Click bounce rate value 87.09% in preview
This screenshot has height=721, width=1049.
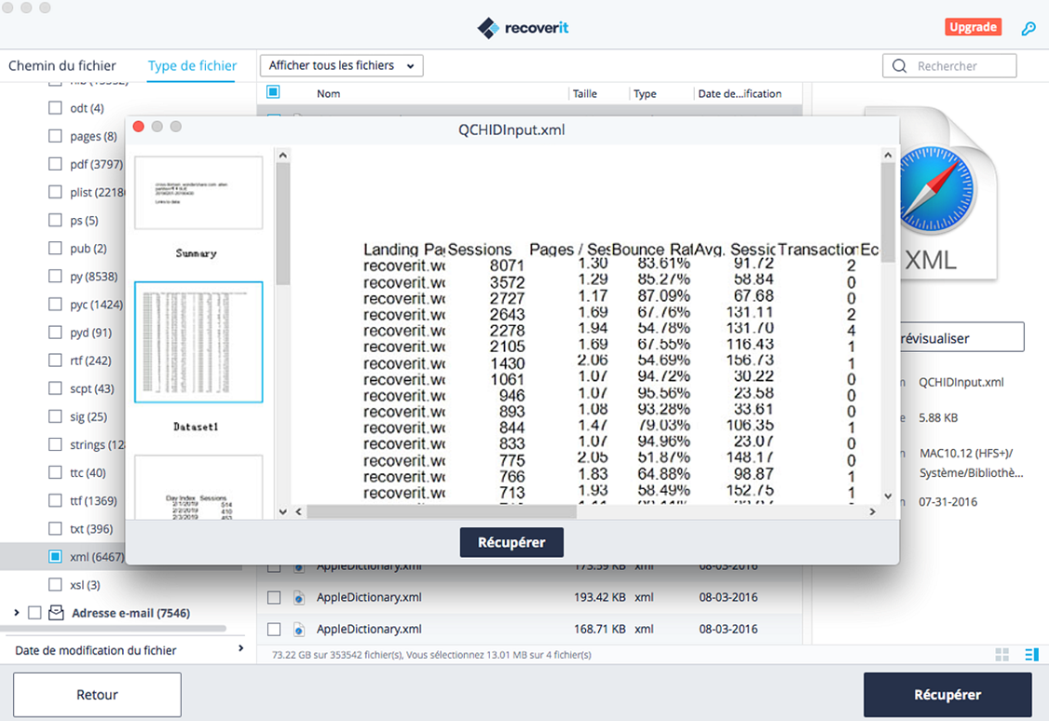tap(663, 295)
